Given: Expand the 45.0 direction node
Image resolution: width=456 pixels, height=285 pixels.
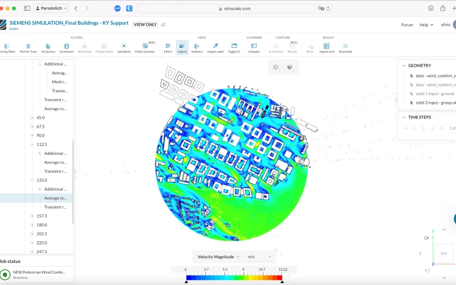Looking at the screenshot, I should click(32, 118).
